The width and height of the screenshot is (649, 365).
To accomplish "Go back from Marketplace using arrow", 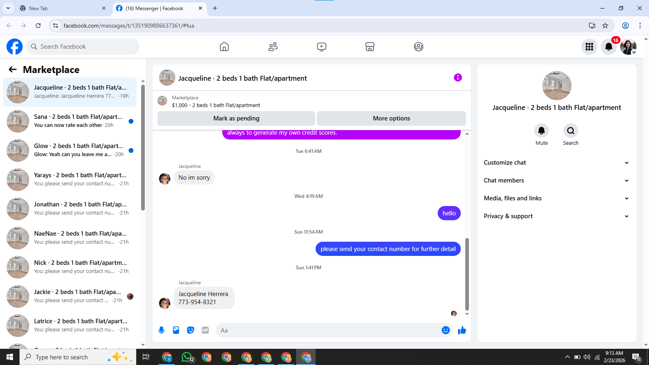I will click(x=13, y=69).
